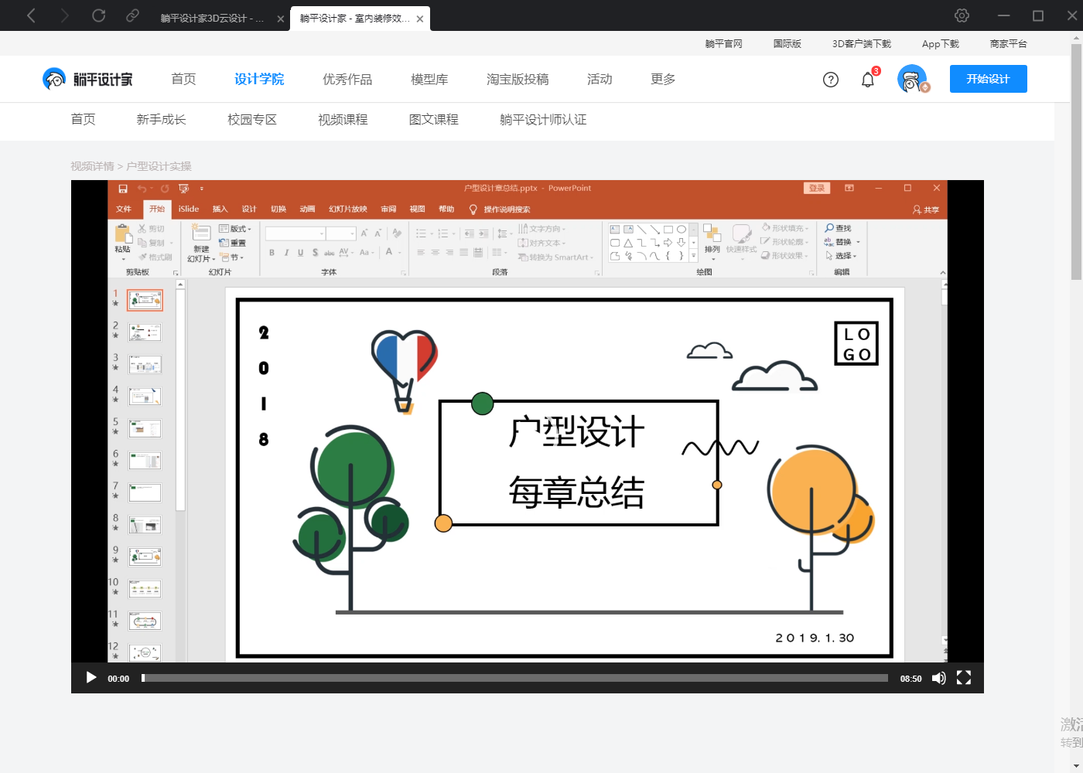Viewport: 1083px width, 773px height.
Task: Mute the video sound
Action: [938, 678]
